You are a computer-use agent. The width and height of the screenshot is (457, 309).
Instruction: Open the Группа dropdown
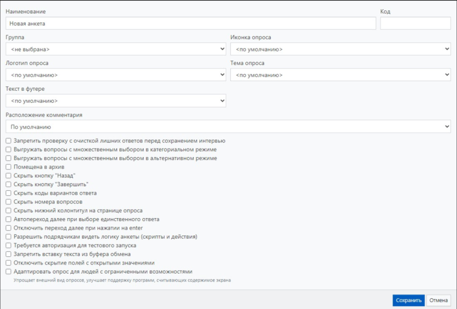pos(116,49)
